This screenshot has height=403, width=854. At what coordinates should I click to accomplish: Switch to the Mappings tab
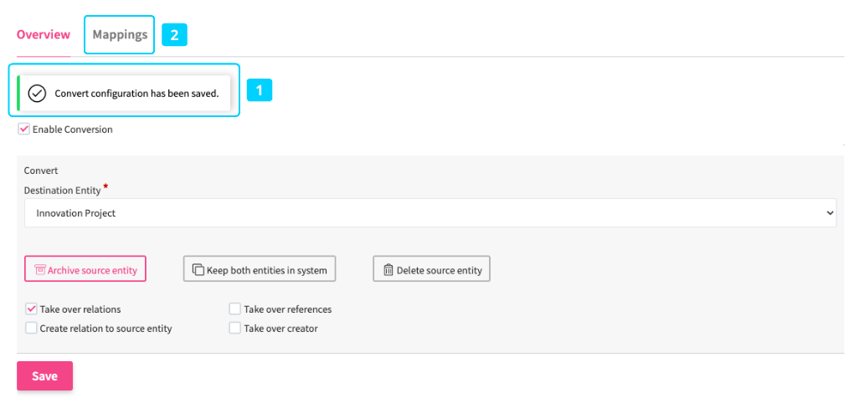pos(120,35)
